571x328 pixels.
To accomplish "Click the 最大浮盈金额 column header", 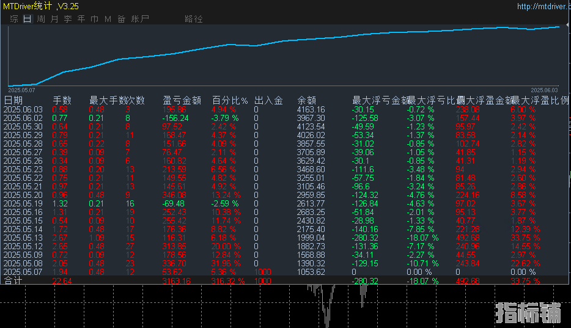I will tap(484, 100).
